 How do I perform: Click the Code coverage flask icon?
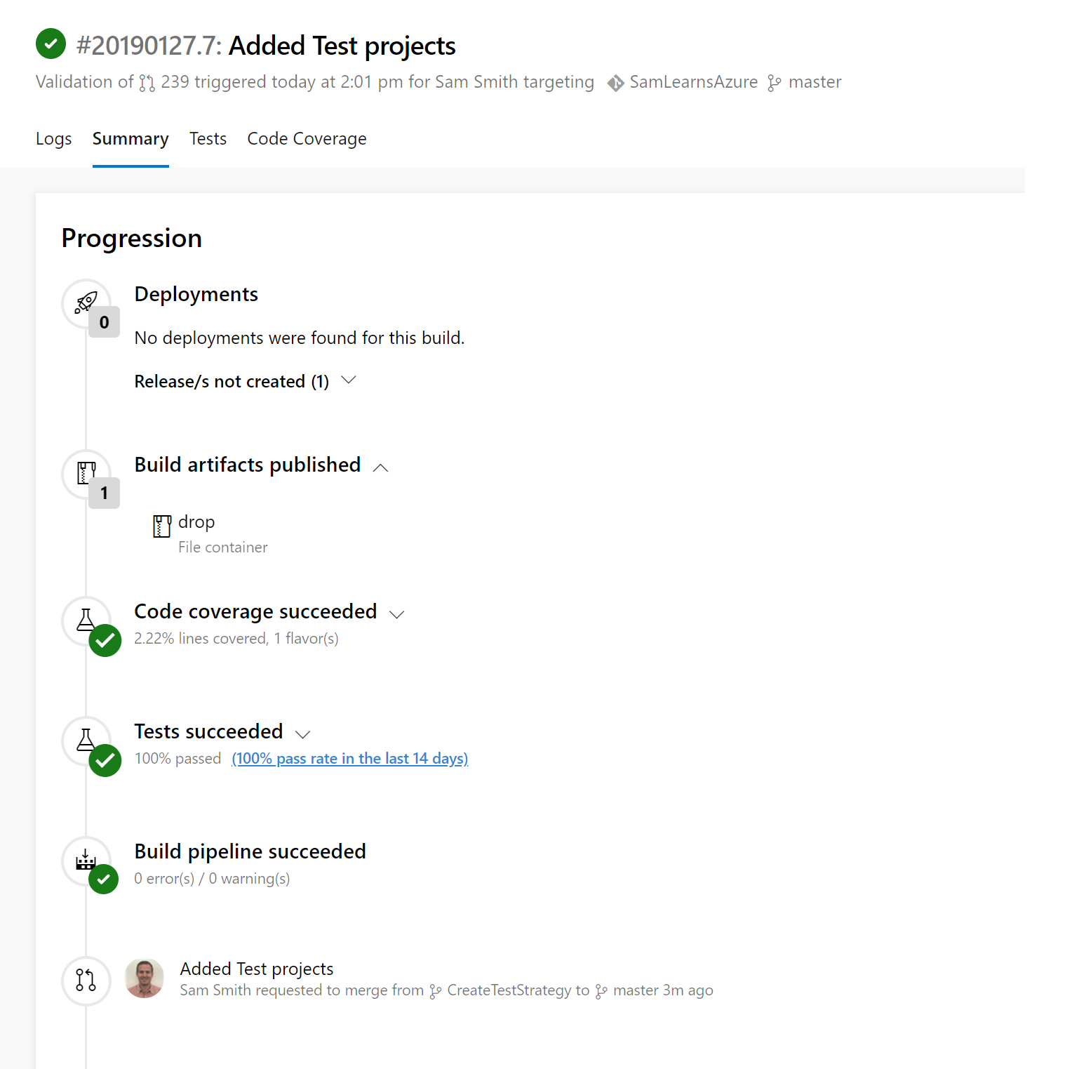(86, 619)
